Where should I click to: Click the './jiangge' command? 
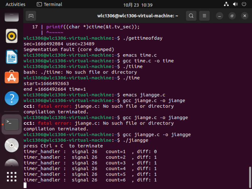pyautogui.click(x=135, y=140)
